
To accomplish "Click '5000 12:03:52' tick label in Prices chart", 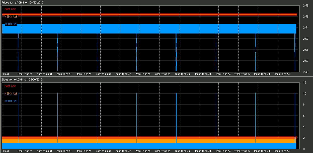I will (x=104, y=74).
